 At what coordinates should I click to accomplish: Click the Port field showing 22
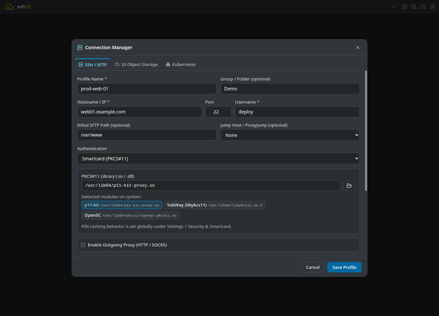pos(219,112)
